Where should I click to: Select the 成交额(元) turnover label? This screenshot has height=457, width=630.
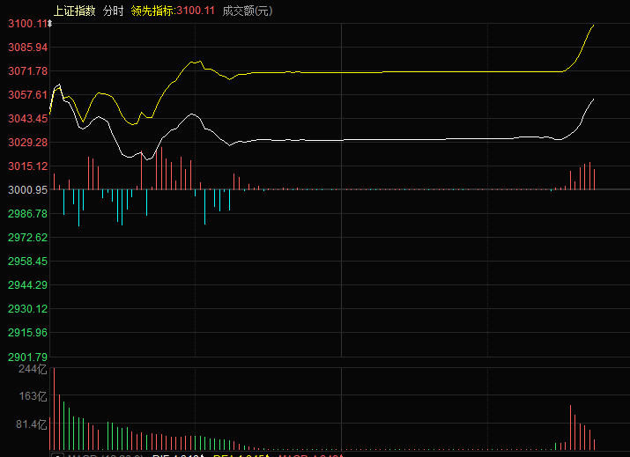click(x=248, y=11)
